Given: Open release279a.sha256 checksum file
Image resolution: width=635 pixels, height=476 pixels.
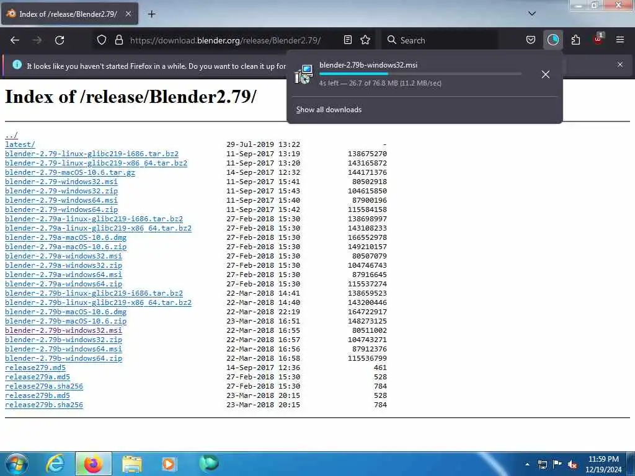Looking at the screenshot, I should tap(44, 387).
